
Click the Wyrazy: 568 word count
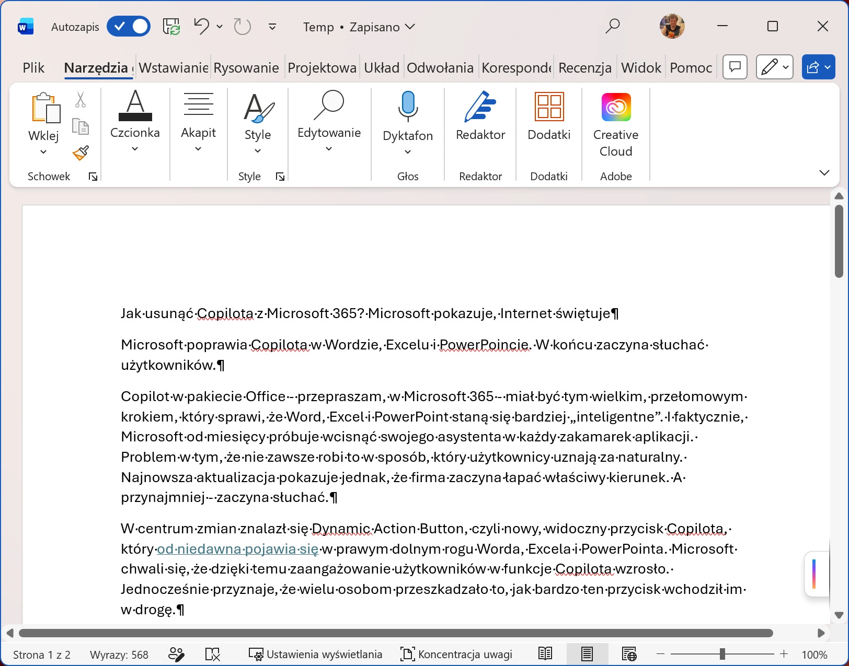(119, 655)
